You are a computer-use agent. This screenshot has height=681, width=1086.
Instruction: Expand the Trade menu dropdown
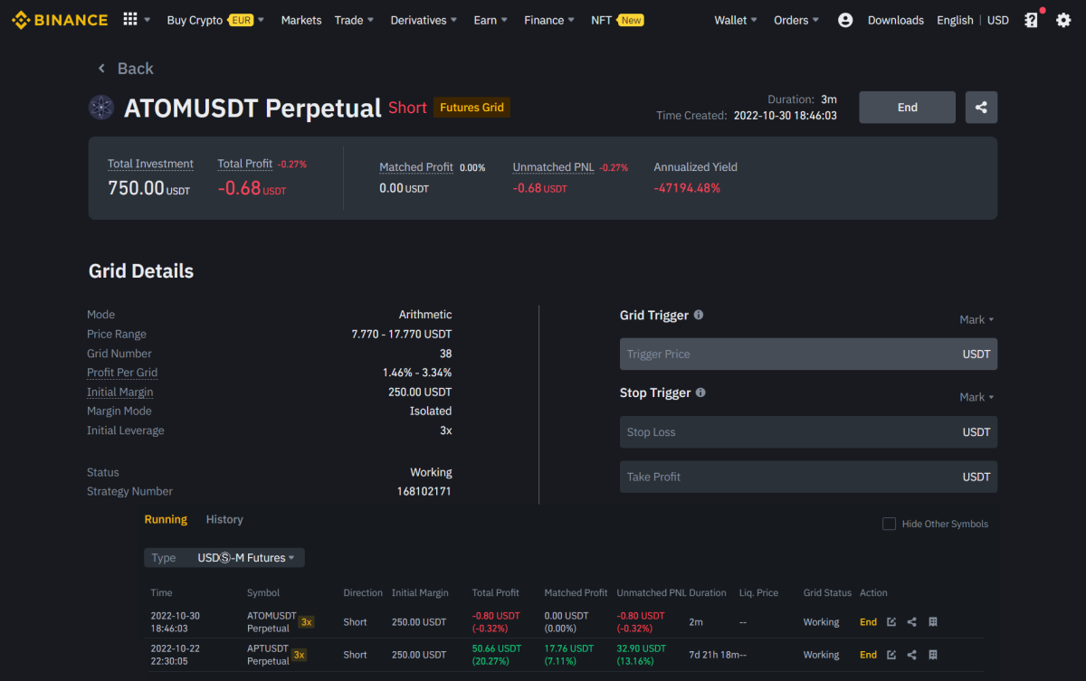pyautogui.click(x=354, y=20)
